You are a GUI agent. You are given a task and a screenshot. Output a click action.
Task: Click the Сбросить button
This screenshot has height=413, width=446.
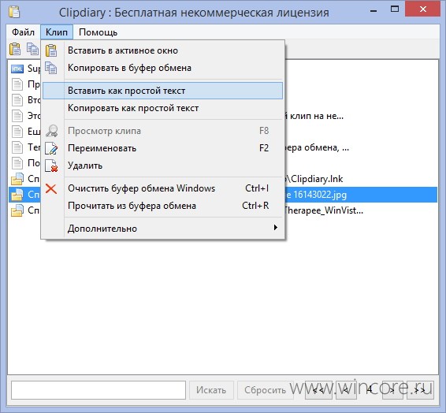(265, 390)
